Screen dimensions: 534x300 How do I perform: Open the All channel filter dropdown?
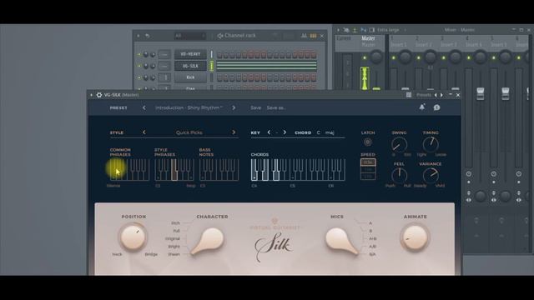tap(190, 36)
